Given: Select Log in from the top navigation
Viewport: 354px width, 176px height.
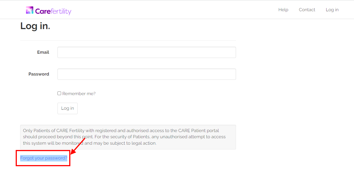Looking at the screenshot, I should (x=332, y=10).
